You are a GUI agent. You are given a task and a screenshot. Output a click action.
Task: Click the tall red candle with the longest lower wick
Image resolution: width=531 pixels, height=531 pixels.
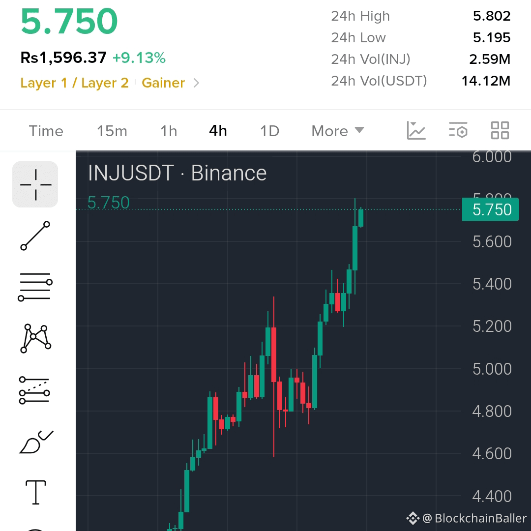pos(274,354)
